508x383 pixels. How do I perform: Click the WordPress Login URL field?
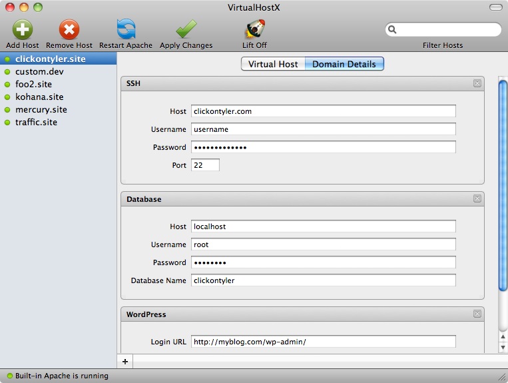(323, 342)
